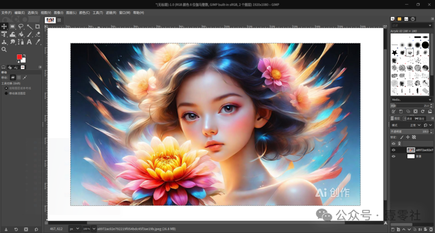435x233 pixels.
Task: Adjust layer opacity slider at 100.0
Action: [x=410, y=132]
